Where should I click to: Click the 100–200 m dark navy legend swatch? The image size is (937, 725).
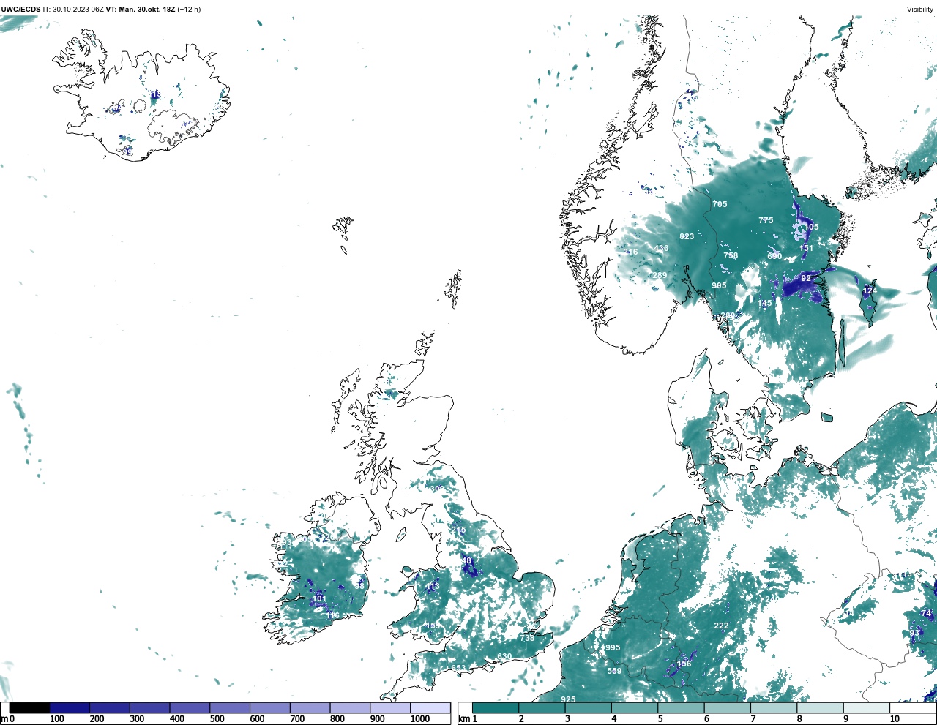pyautogui.click(x=70, y=708)
